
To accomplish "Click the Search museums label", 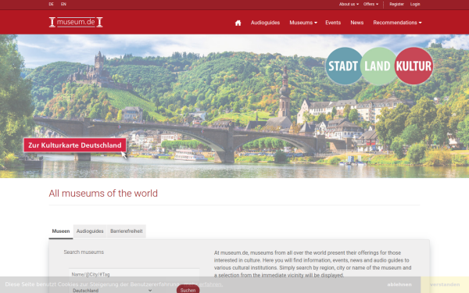I will point(84,252).
